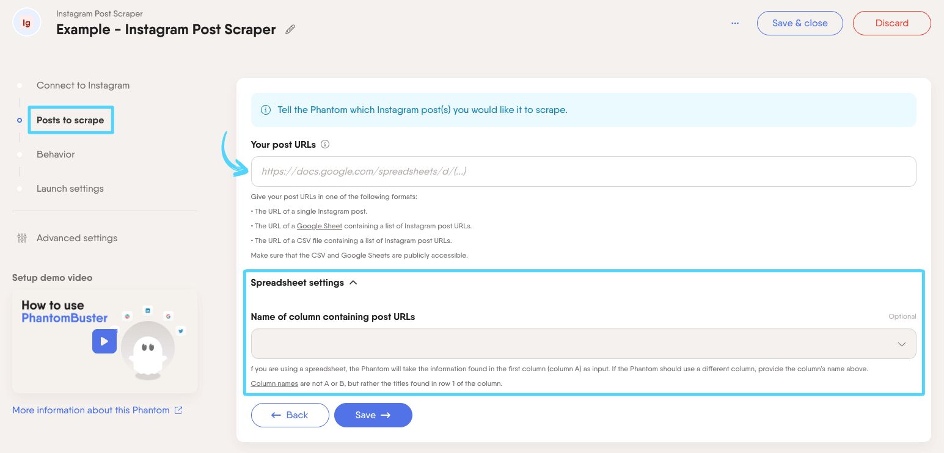Open the Column names link
944x453 pixels.
pos(274,383)
